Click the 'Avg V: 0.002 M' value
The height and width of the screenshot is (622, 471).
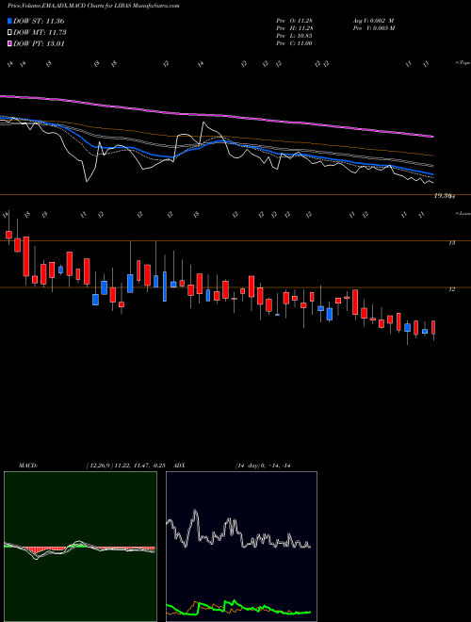374,21
